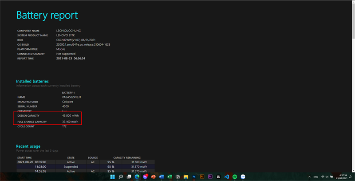
Task: Click the scrollbar up arrow
Action: click(x=353, y=2)
